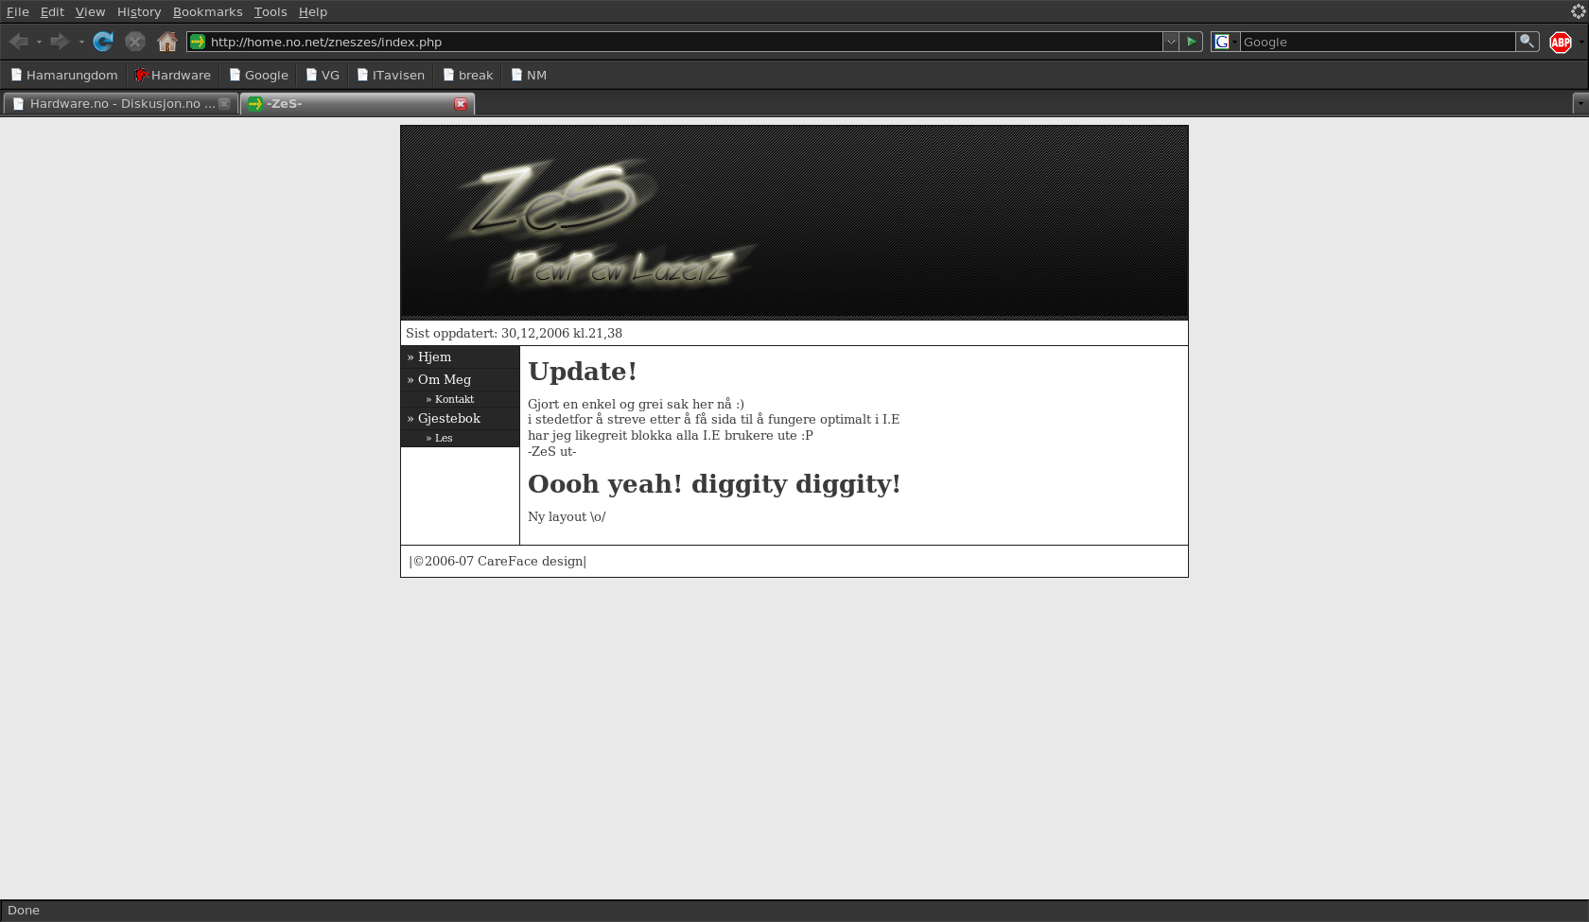The image size is (1589, 922).
Task: Open the Hamarungdom bookmark
Action: [x=64, y=75]
